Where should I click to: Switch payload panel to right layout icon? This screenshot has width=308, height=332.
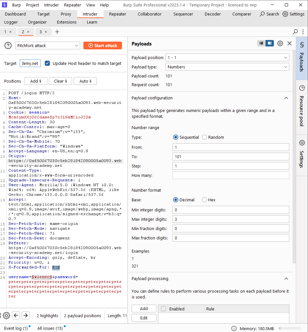270,43
